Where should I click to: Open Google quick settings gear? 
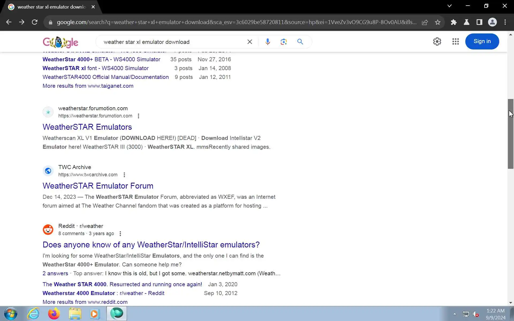click(x=437, y=41)
